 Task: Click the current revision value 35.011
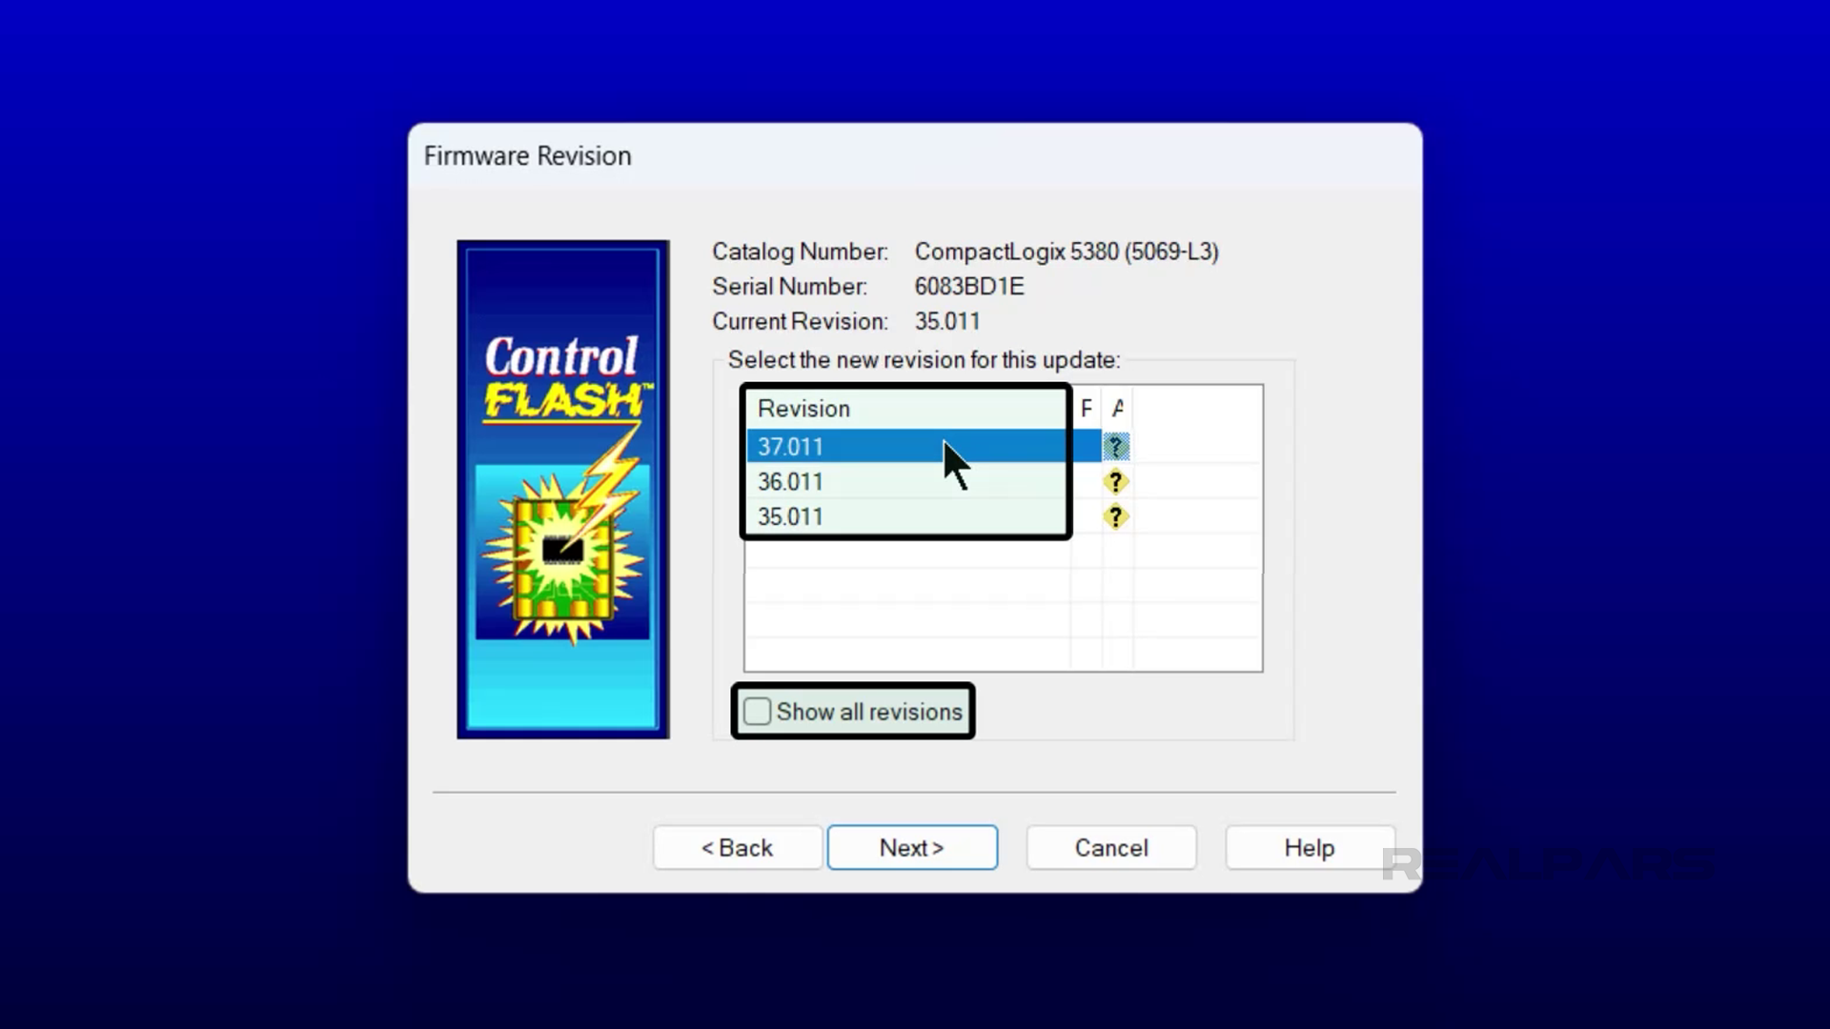coord(947,321)
